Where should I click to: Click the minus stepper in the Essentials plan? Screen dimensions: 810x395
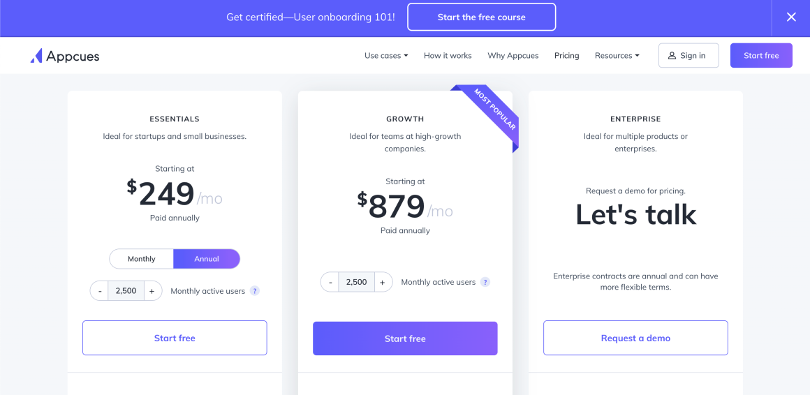tap(100, 291)
